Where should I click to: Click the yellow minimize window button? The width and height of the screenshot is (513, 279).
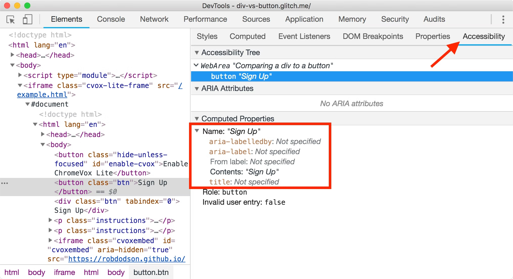(x=17, y=6)
